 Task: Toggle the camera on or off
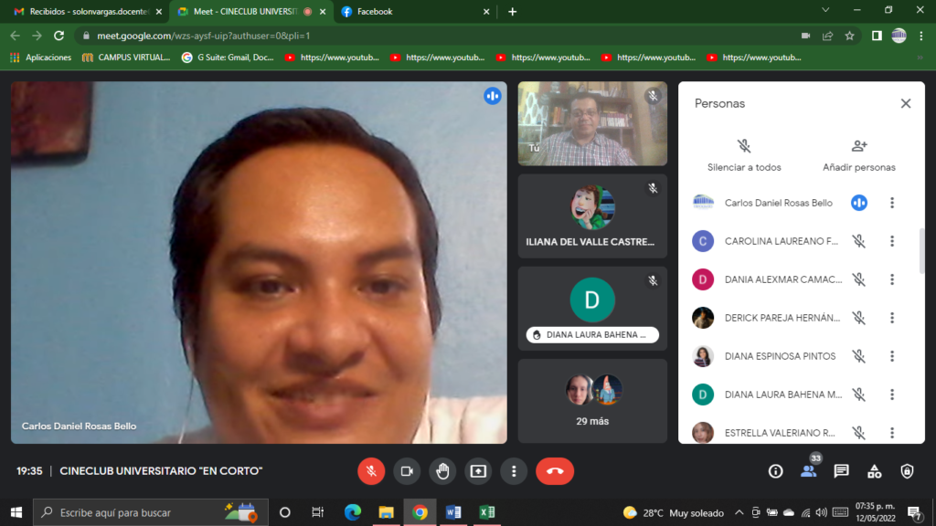point(407,471)
